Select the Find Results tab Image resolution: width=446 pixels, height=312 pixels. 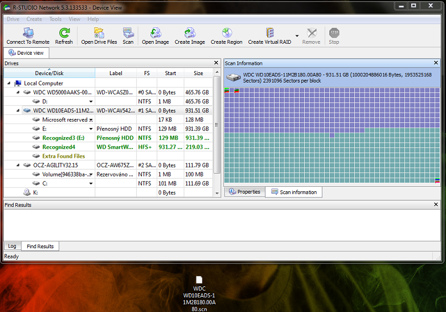pyautogui.click(x=40, y=247)
